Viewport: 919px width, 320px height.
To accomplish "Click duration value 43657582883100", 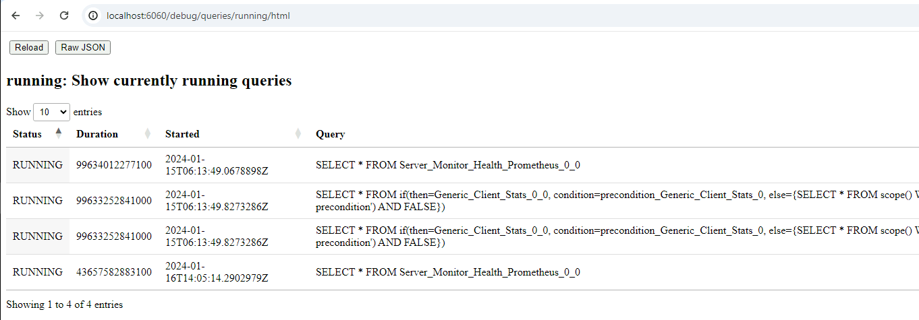I will [x=114, y=272].
